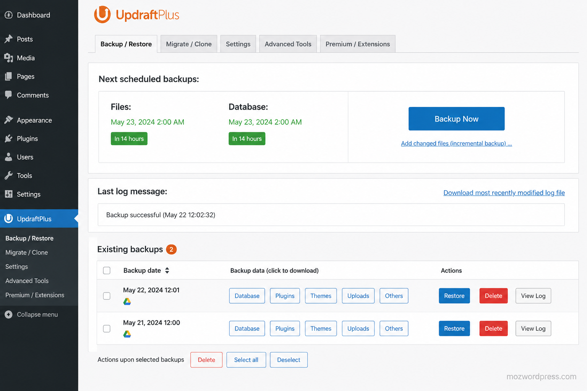Click Database 'In 14 hours' green badge
Screen dimensions: 587x391
(247, 139)
